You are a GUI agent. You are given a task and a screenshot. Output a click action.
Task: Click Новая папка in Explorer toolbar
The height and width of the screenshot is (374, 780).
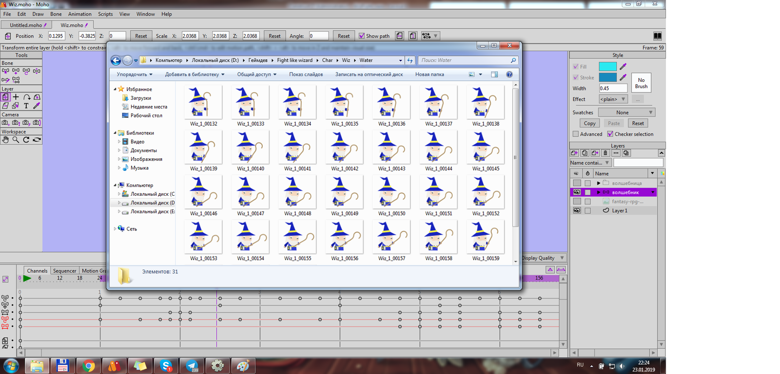click(429, 75)
